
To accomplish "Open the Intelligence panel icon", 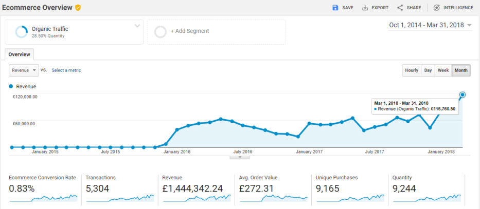I will pos(437,8).
